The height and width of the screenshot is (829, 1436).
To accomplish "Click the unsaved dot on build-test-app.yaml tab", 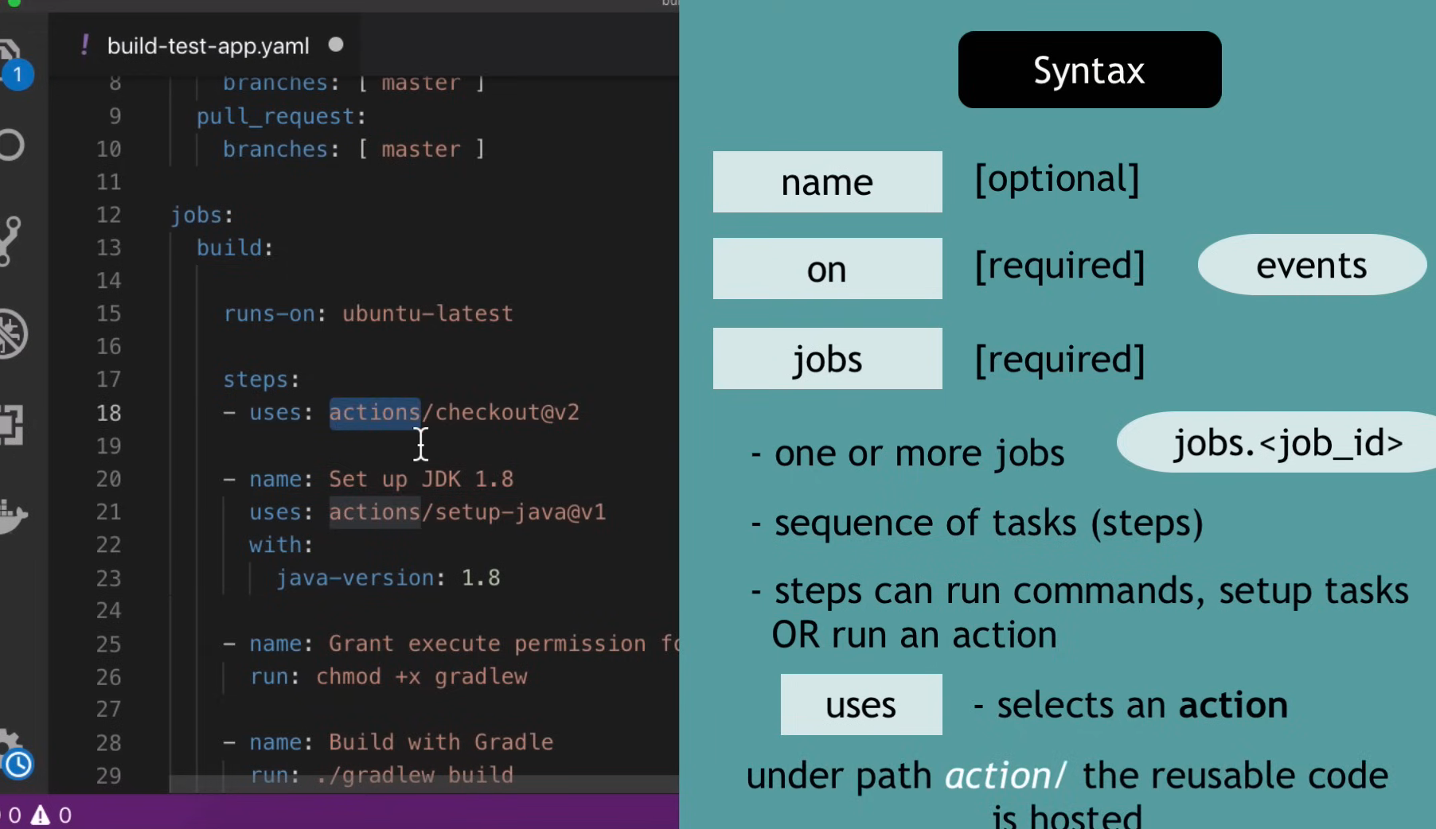I will 336,45.
